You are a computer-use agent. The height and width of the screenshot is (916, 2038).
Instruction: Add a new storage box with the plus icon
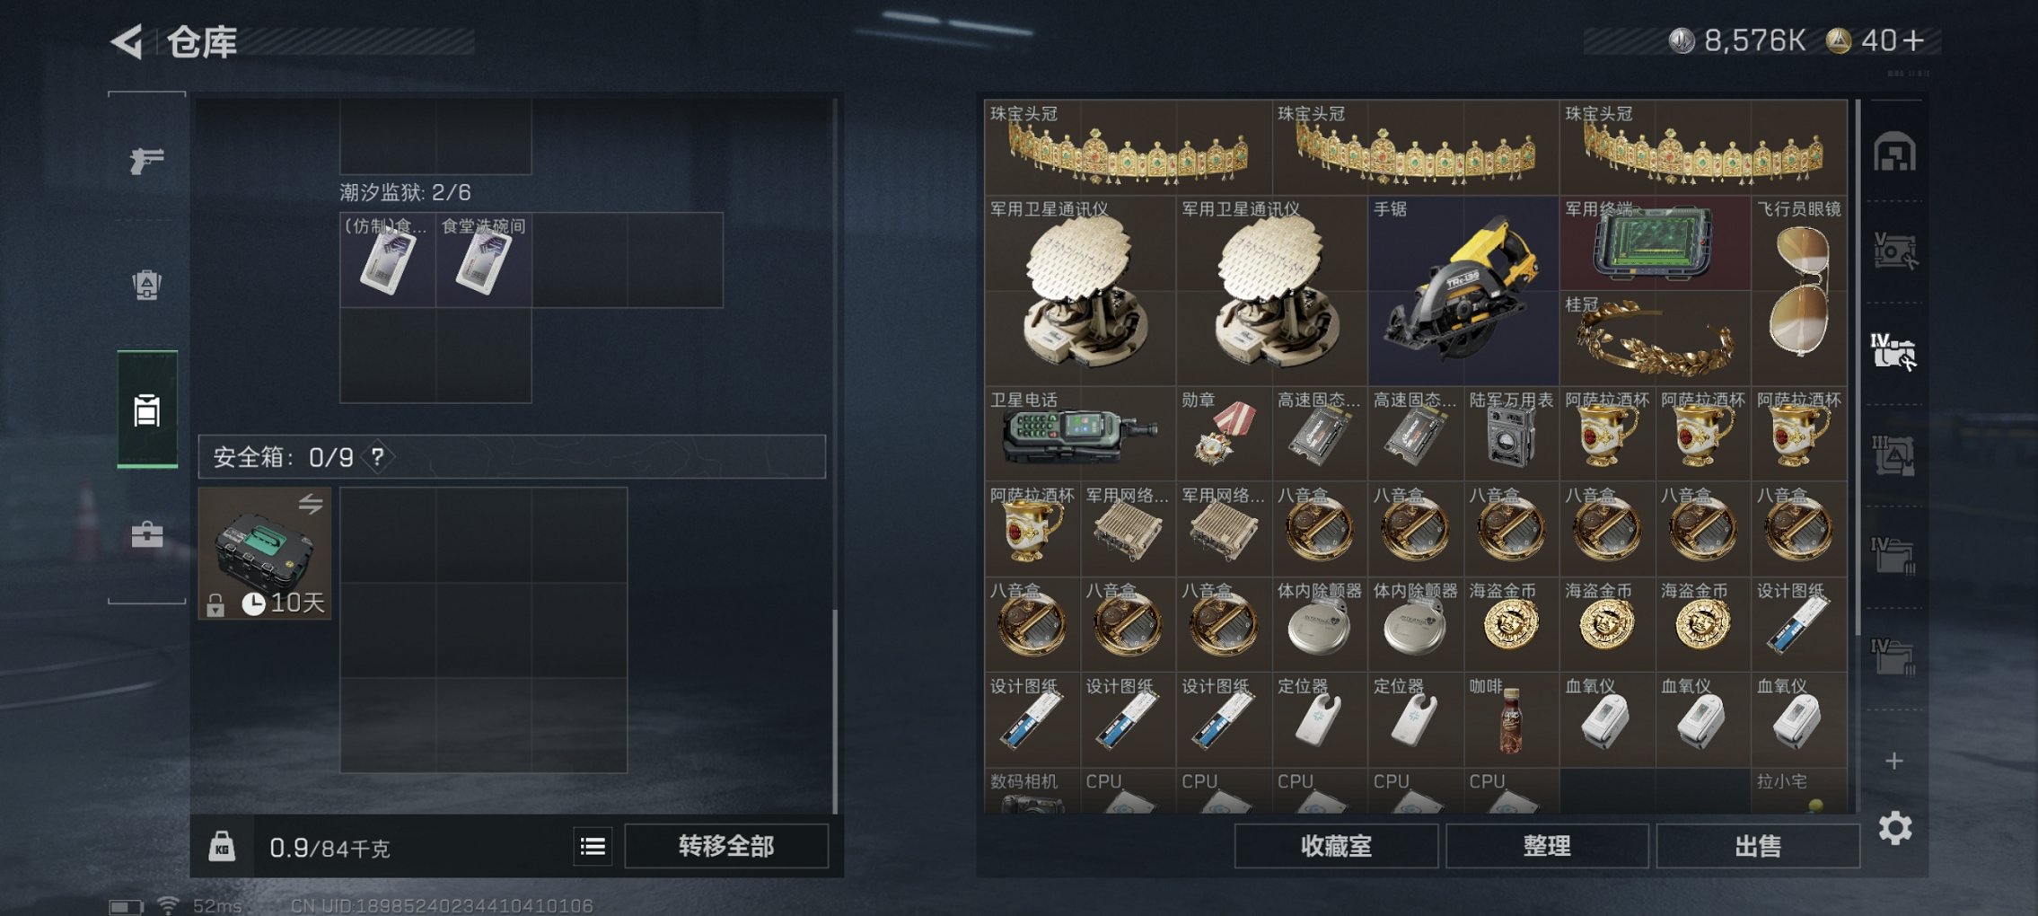1894,761
